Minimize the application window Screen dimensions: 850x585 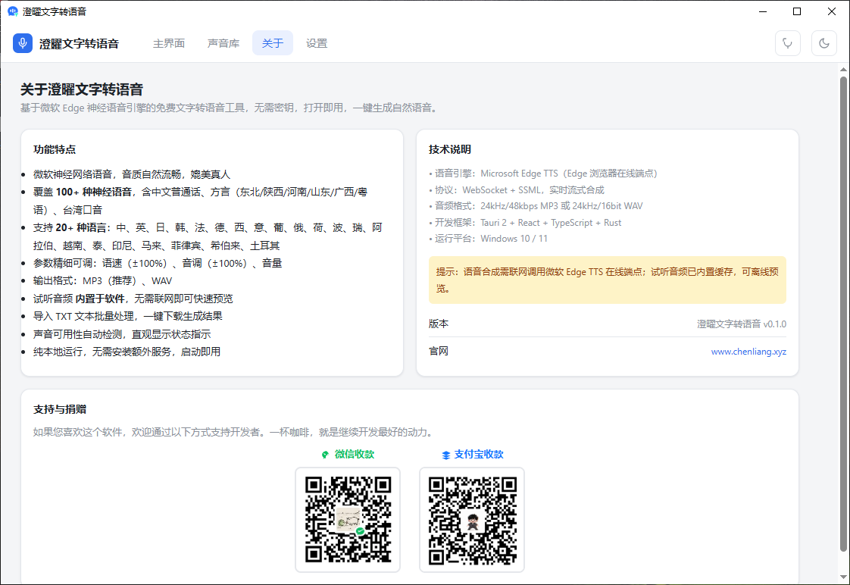coord(763,11)
